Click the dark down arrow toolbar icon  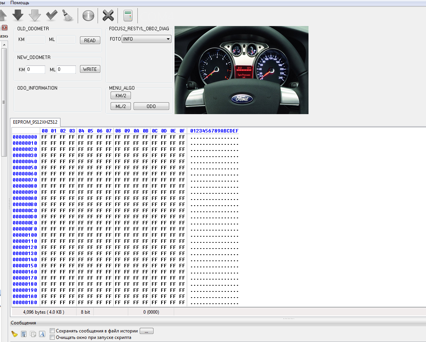pyautogui.click(x=18, y=15)
